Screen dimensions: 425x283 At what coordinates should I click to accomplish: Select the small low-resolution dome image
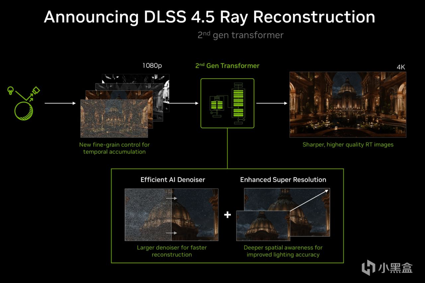pos(263,226)
